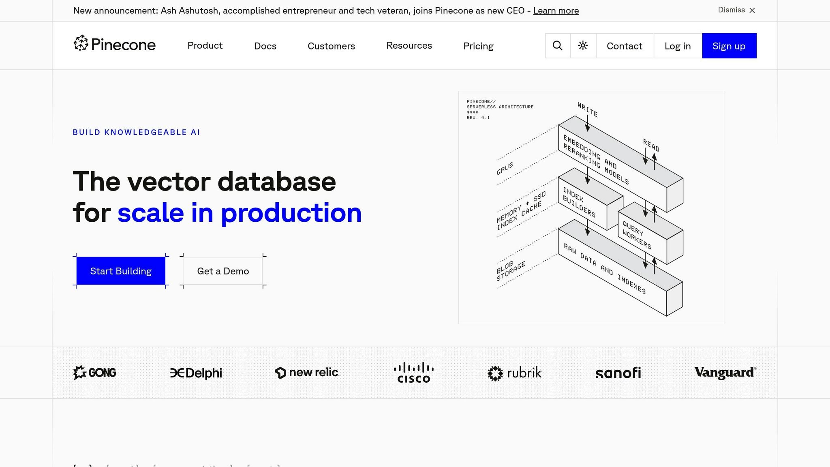Toggle the light/dark theme sun icon
The height and width of the screenshot is (467, 830).
(583, 46)
